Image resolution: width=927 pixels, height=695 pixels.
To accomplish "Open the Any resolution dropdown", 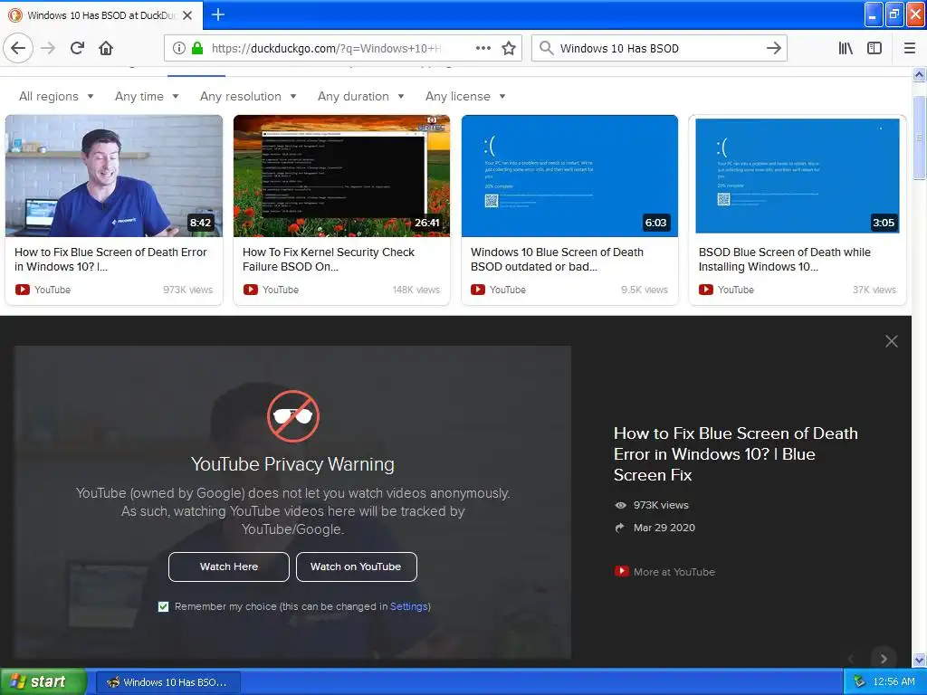I will pos(248,96).
